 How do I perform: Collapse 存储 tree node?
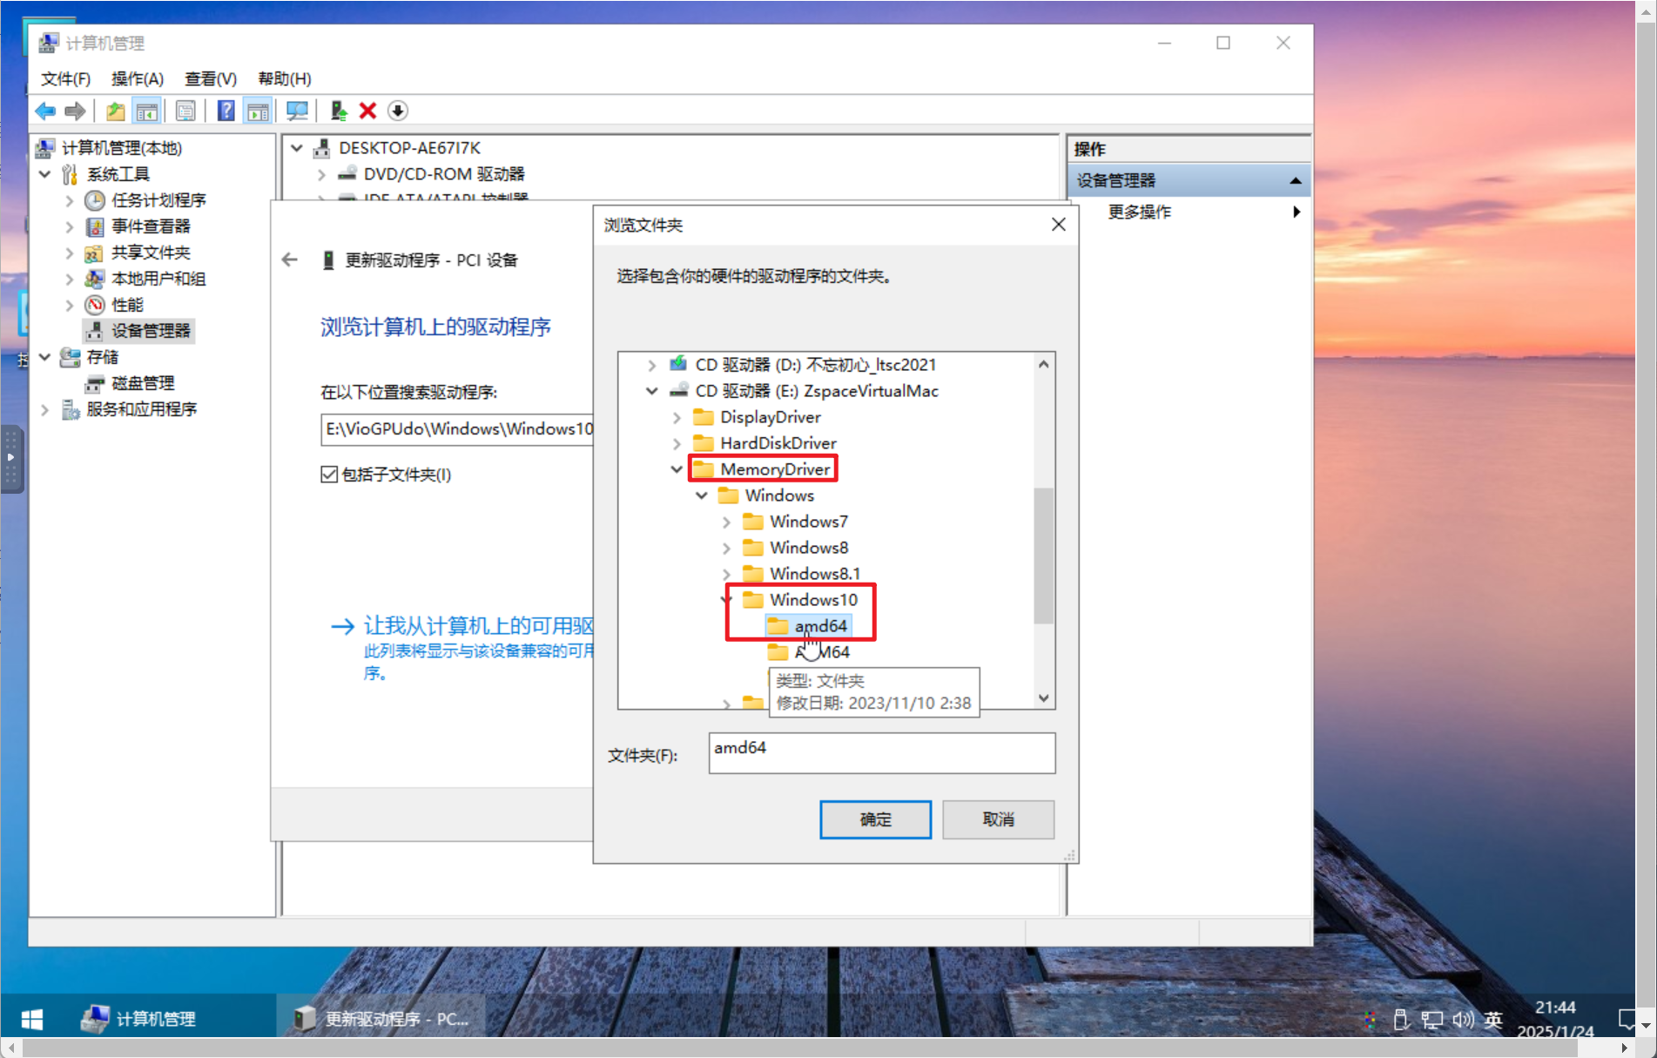coord(45,357)
